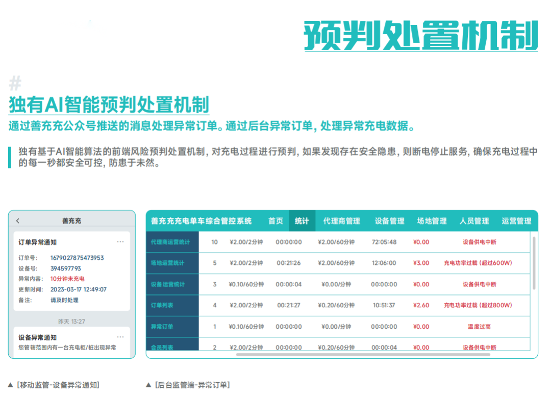Select 代理商运营统计 in the sidebar

click(x=172, y=242)
